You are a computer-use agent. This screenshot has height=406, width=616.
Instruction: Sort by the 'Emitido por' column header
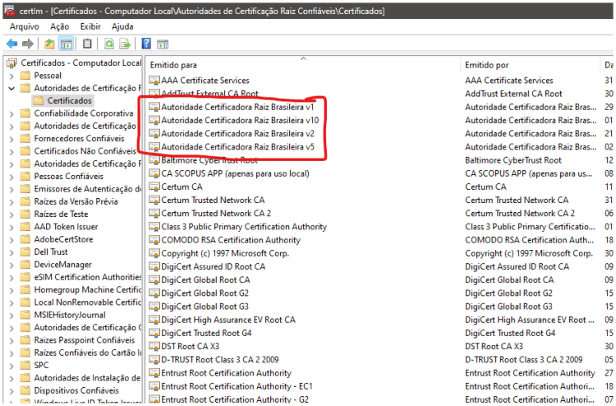[487, 64]
